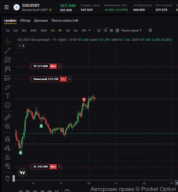The image size is (178, 192).
Task: Open the Лента новостей tab
Action: click(65, 20)
